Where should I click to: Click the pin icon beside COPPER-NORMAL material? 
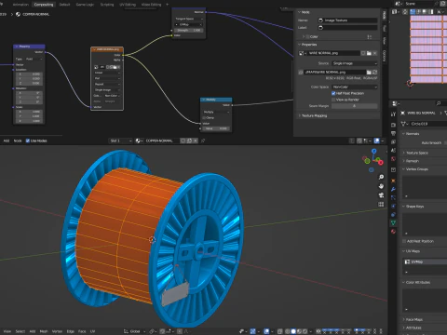tap(203, 141)
